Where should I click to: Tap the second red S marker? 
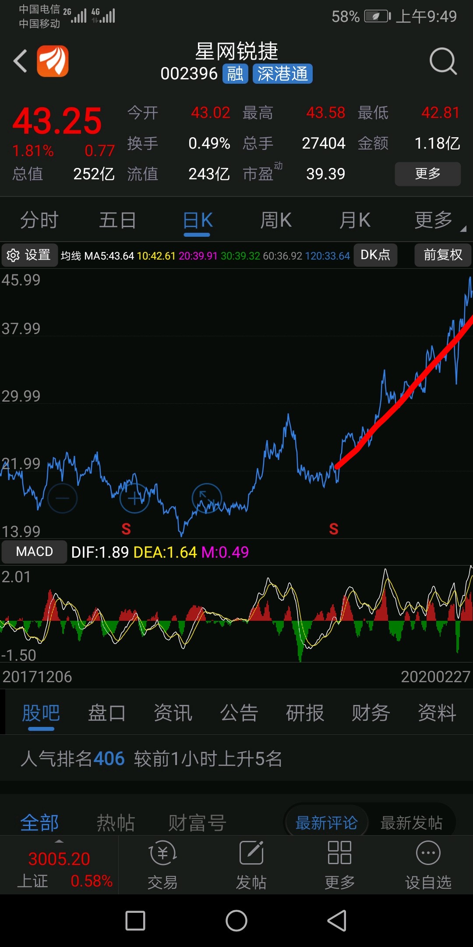point(334,529)
